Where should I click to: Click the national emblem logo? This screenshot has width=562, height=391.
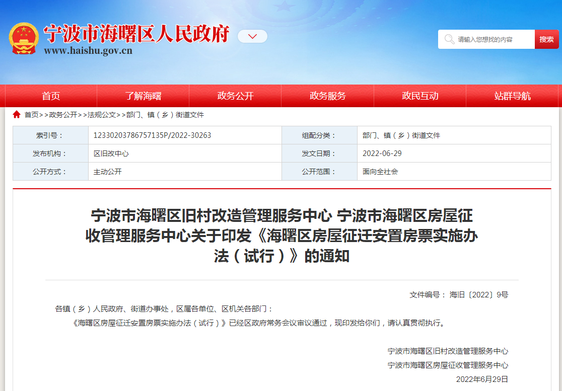pyautogui.click(x=24, y=39)
